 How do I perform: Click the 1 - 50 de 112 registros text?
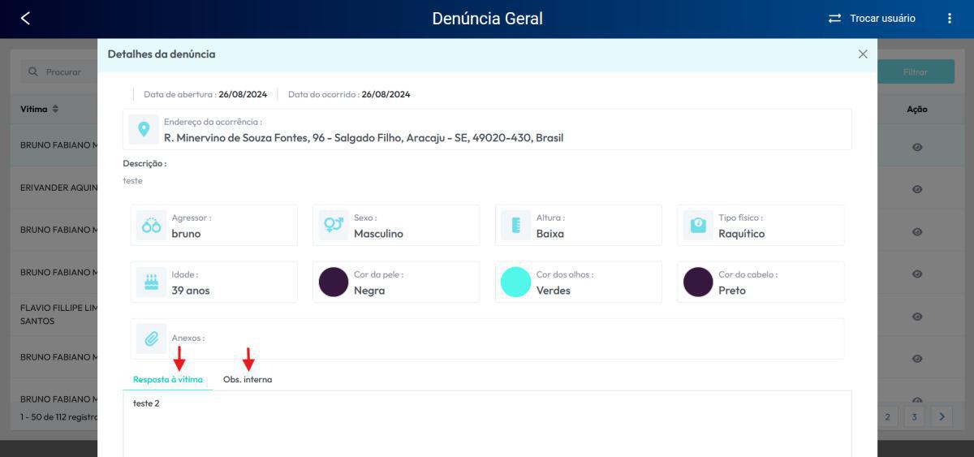(58, 416)
